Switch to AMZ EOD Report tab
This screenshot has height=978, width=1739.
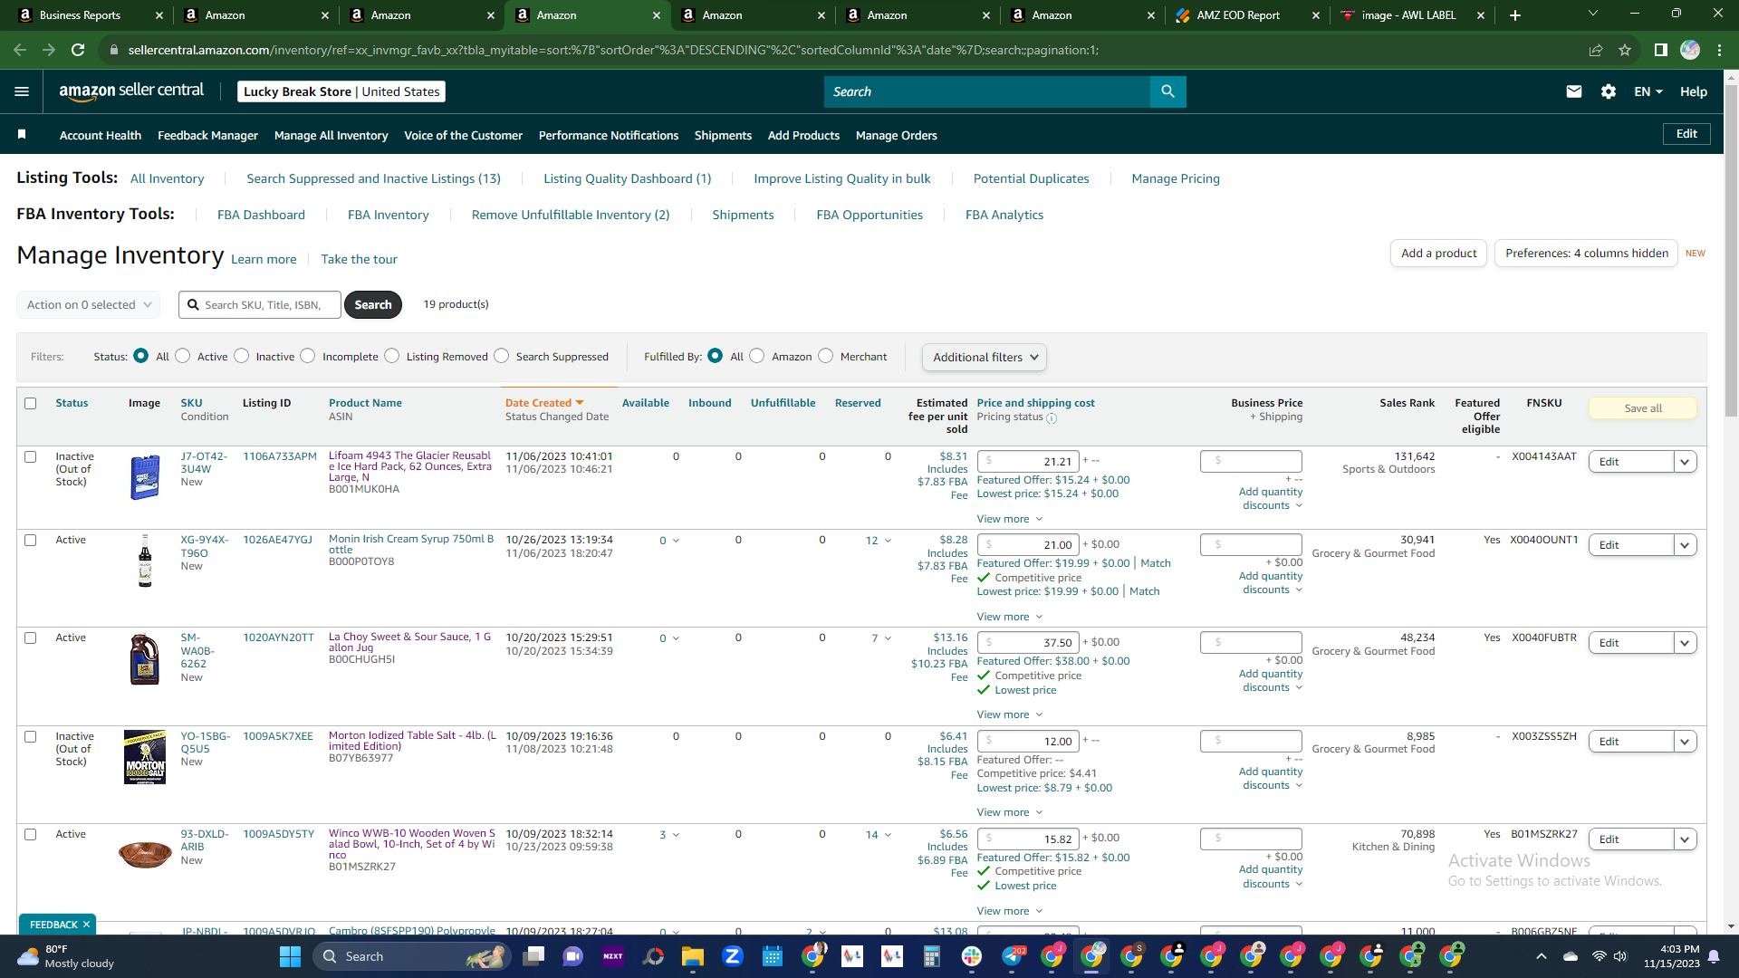(x=1238, y=15)
